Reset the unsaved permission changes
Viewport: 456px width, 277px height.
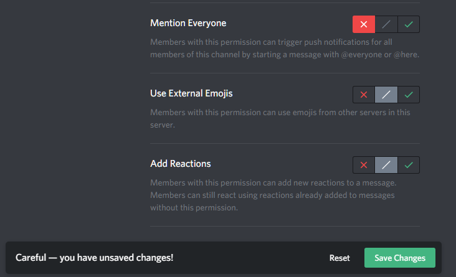[x=340, y=258]
